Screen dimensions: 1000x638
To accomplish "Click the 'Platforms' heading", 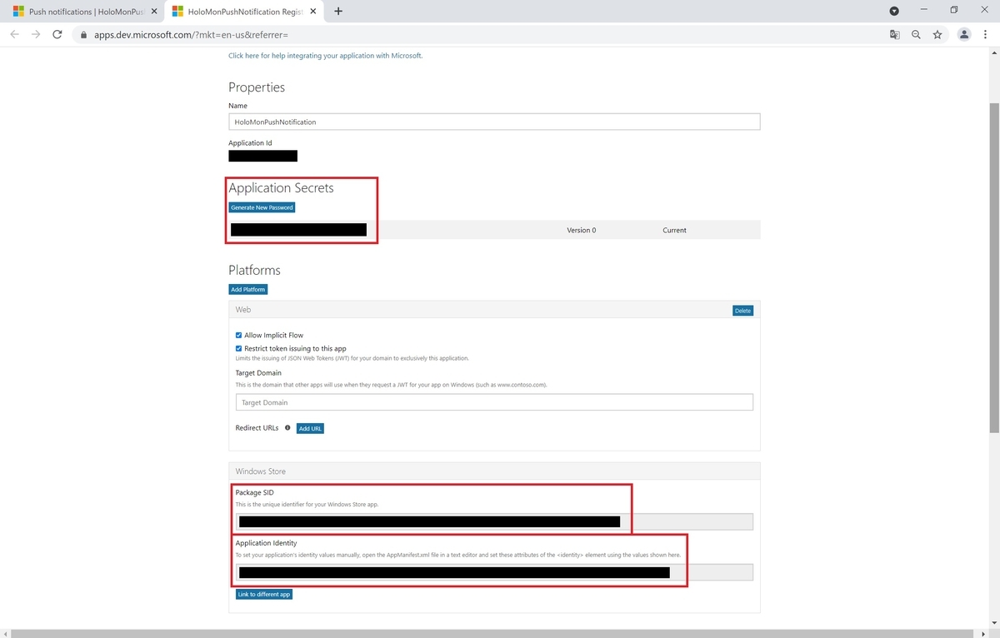I will [254, 271].
